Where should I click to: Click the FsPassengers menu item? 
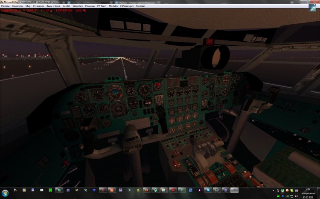tap(128, 7)
